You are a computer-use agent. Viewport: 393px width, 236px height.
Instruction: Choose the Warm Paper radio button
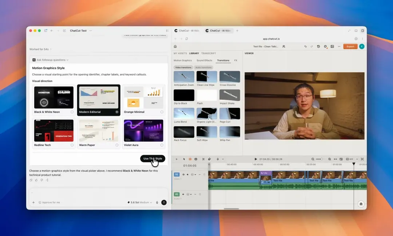[x=117, y=145]
